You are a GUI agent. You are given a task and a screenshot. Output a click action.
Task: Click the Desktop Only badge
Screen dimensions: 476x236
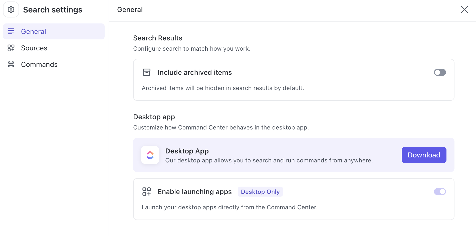click(x=260, y=192)
